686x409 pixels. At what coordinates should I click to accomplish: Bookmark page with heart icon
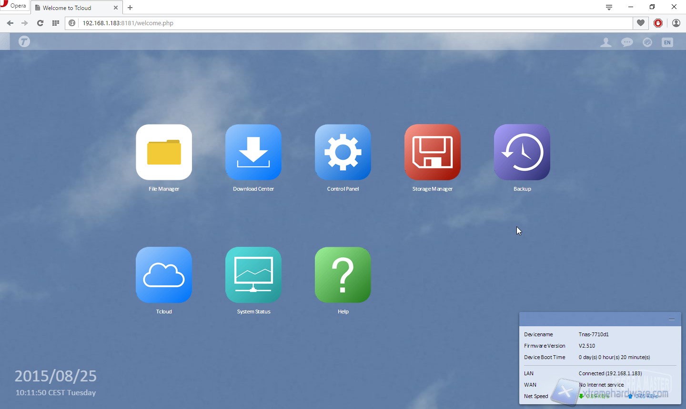(x=641, y=23)
